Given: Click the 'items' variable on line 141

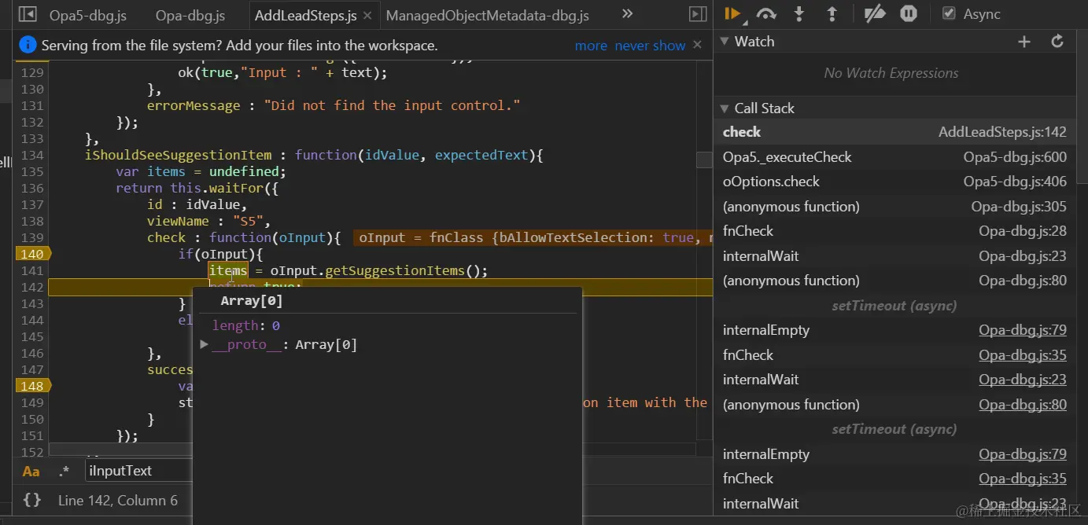Looking at the screenshot, I should pos(228,270).
